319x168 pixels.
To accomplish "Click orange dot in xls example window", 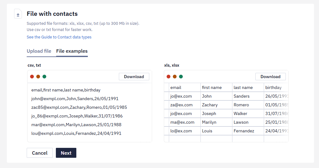I will pos(175,77).
